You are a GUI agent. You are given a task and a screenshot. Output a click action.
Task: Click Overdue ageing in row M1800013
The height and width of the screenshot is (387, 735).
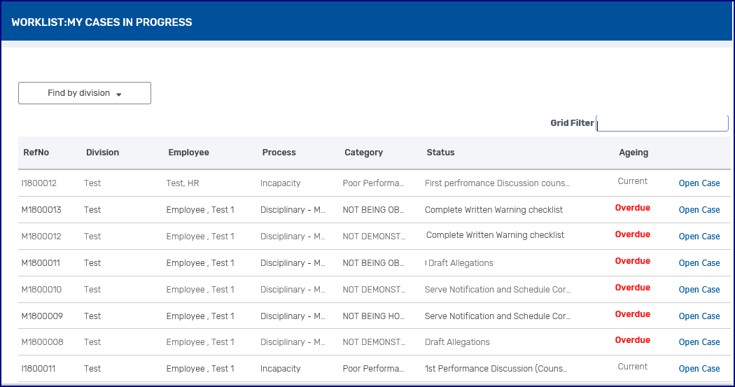pos(632,208)
